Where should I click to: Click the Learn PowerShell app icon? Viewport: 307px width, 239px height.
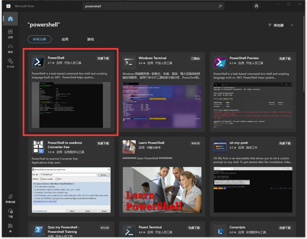pyautogui.click(x=129, y=147)
